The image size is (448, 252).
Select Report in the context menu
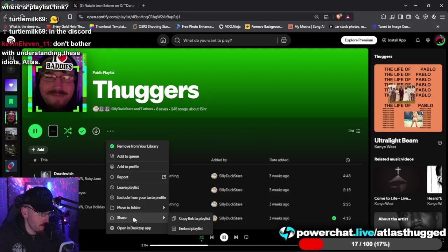point(138,177)
